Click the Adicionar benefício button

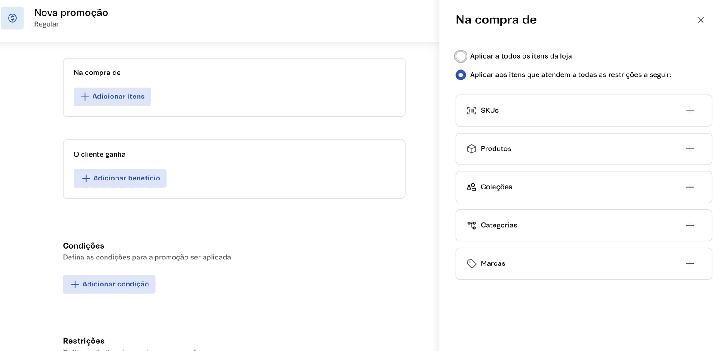[120, 178]
